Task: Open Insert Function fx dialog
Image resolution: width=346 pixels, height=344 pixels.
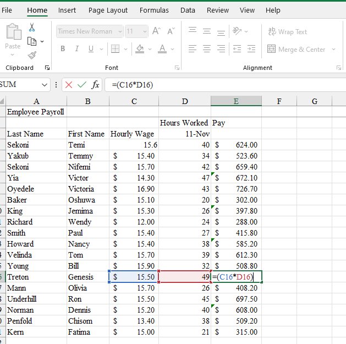Action: [x=95, y=85]
